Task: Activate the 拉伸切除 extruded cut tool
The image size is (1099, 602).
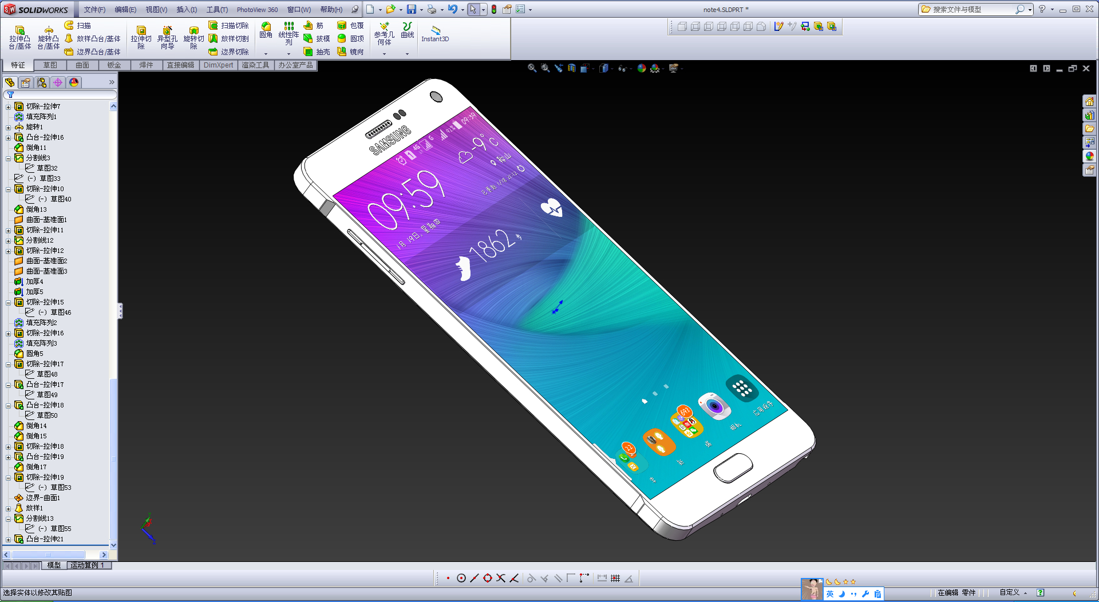Action: pyautogui.click(x=141, y=38)
